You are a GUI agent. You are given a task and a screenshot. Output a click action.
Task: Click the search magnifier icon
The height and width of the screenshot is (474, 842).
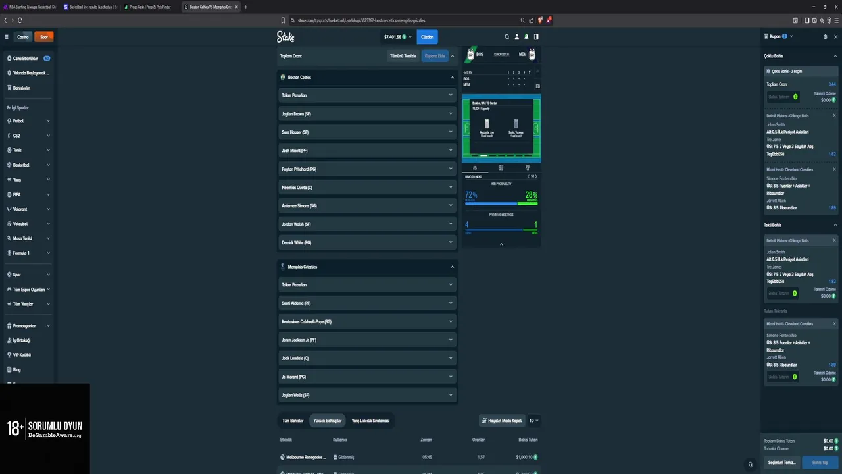click(x=507, y=37)
